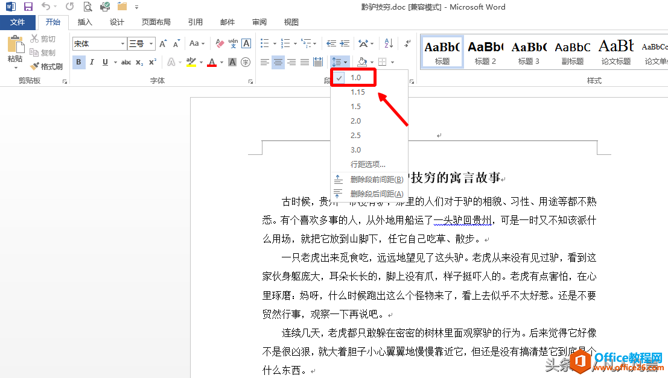Click the enclosed character icon

click(246, 63)
